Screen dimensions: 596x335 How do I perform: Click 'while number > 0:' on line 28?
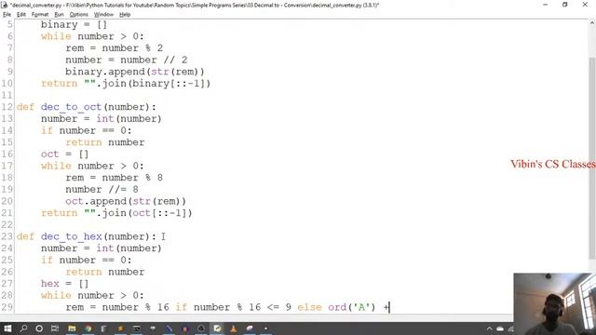pyautogui.click(x=92, y=295)
